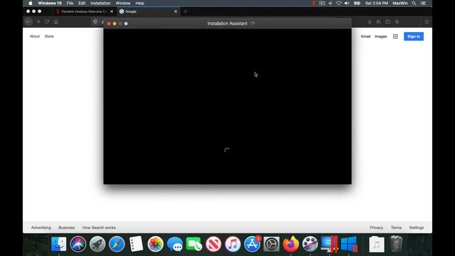Screen dimensions: 455x256
Task: Open Spotlight search in menu bar
Action: click(x=414, y=3)
